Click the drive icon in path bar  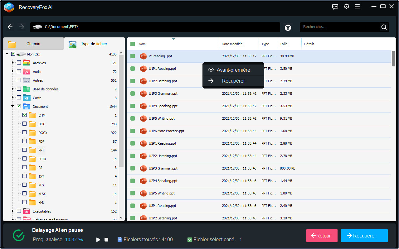tap(37, 27)
